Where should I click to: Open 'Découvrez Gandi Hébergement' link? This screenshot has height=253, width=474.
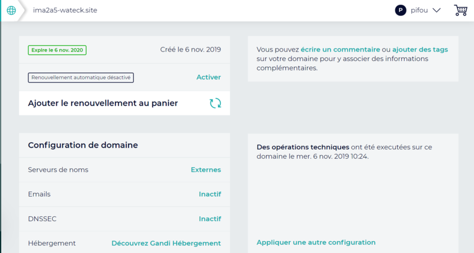click(166, 243)
